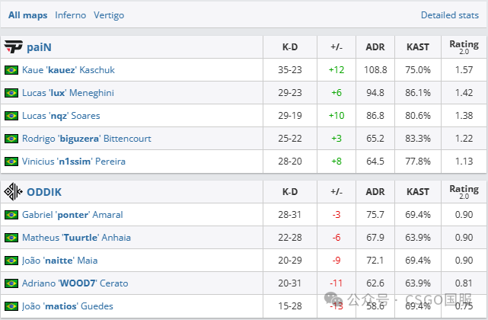Open the paiN team name link
The width and height of the screenshot is (488, 320).
[x=39, y=47]
